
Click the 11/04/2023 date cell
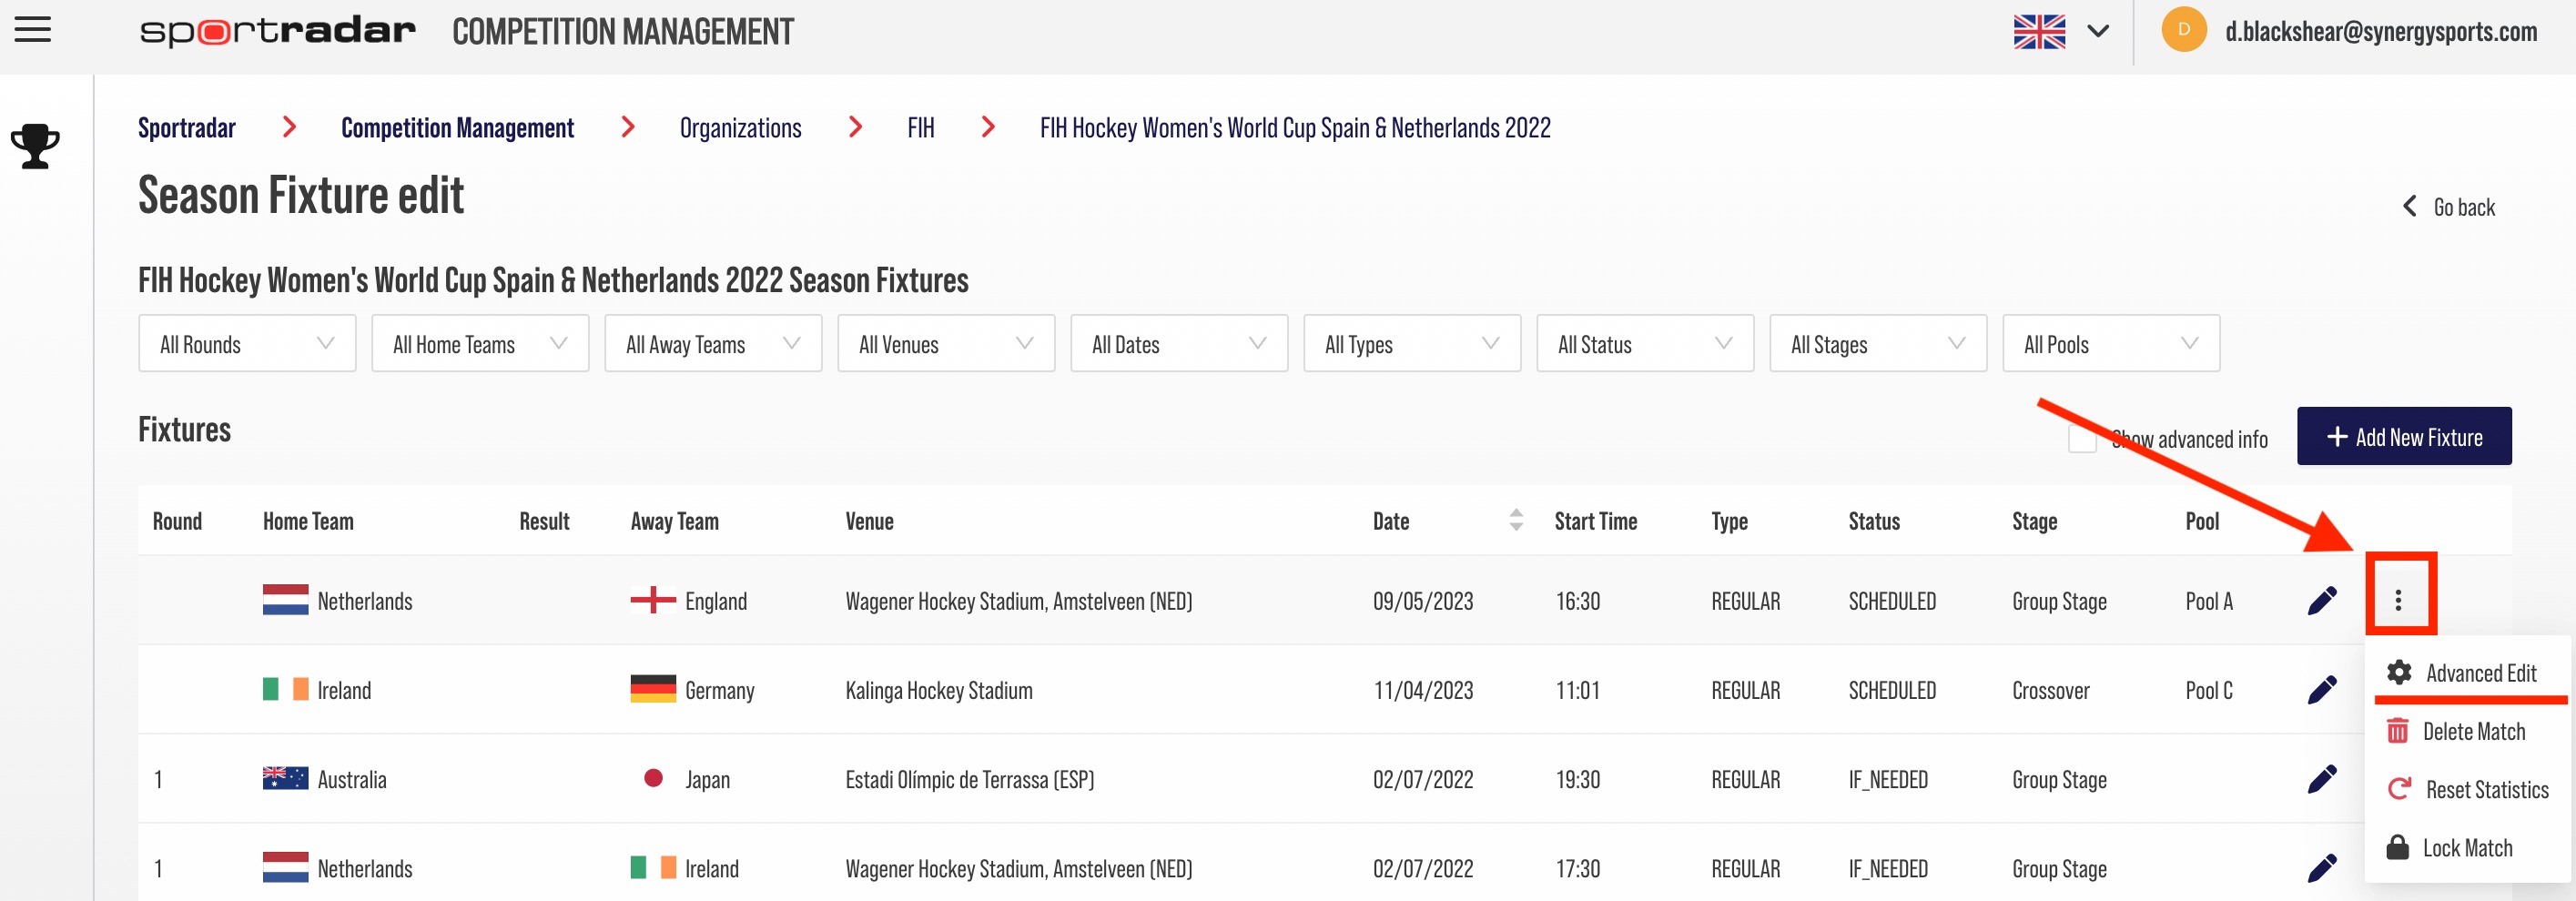(1422, 690)
